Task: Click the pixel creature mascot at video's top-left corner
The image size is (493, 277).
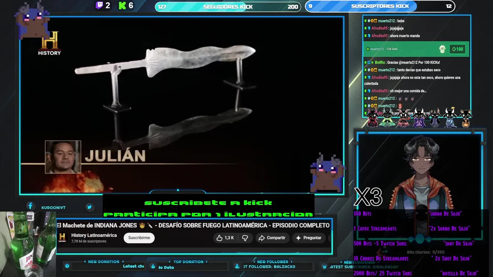Action: [32, 19]
